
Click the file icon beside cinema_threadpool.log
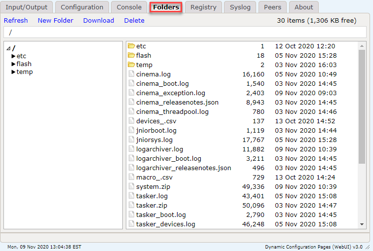tap(131, 111)
